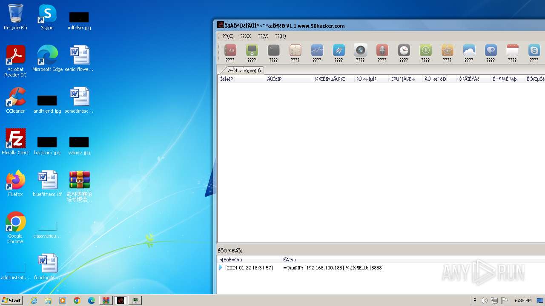Select the sometimesc... Word document
Image resolution: width=545 pixels, height=306 pixels.
coord(79,100)
